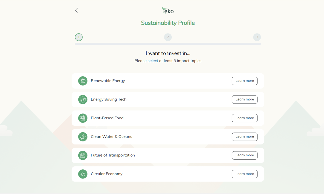Click the Plant-Based Food basket icon
324x194 pixels.
pyautogui.click(x=83, y=118)
